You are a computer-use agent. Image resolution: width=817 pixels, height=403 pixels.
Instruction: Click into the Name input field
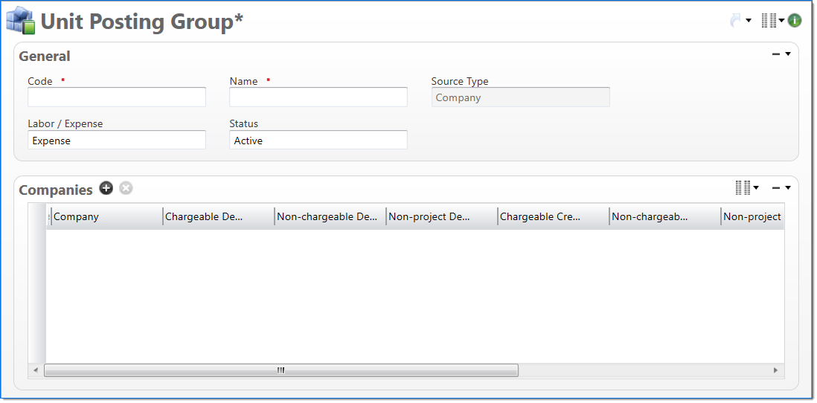tap(318, 97)
